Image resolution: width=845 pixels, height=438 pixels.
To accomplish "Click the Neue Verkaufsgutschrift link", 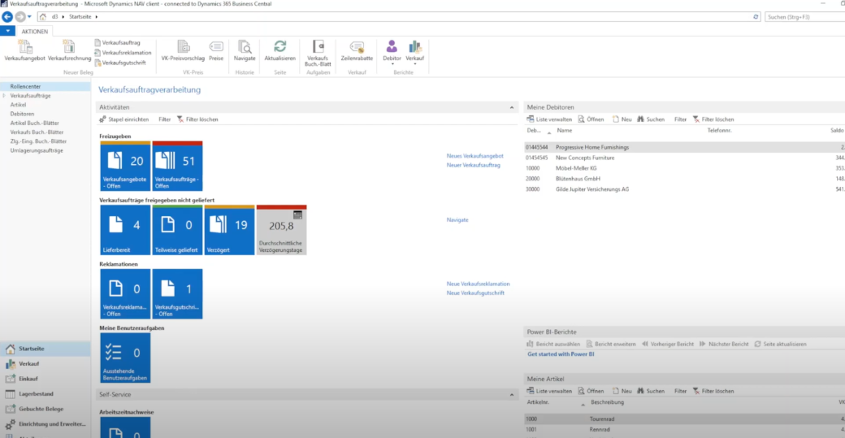I will click(x=475, y=293).
